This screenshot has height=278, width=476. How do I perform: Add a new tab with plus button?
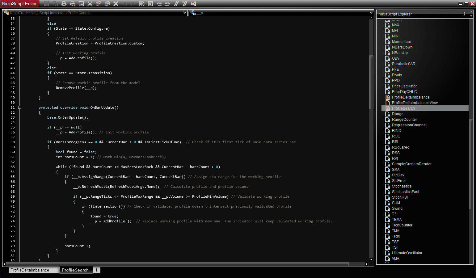coord(97,270)
